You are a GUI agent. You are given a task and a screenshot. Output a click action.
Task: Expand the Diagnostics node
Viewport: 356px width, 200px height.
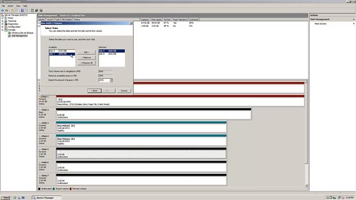[2, 24]
